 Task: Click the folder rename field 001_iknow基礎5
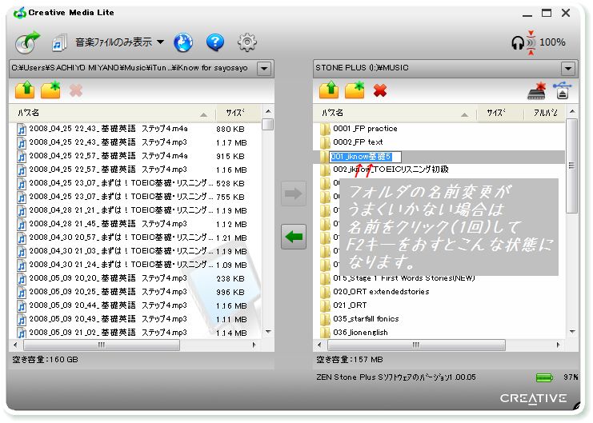point(365,157)
